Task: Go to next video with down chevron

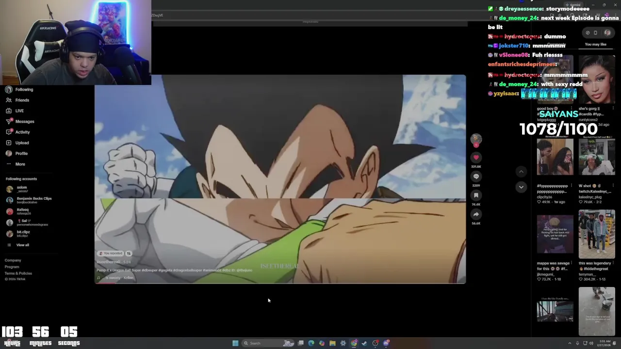Action: click(521, 187)
